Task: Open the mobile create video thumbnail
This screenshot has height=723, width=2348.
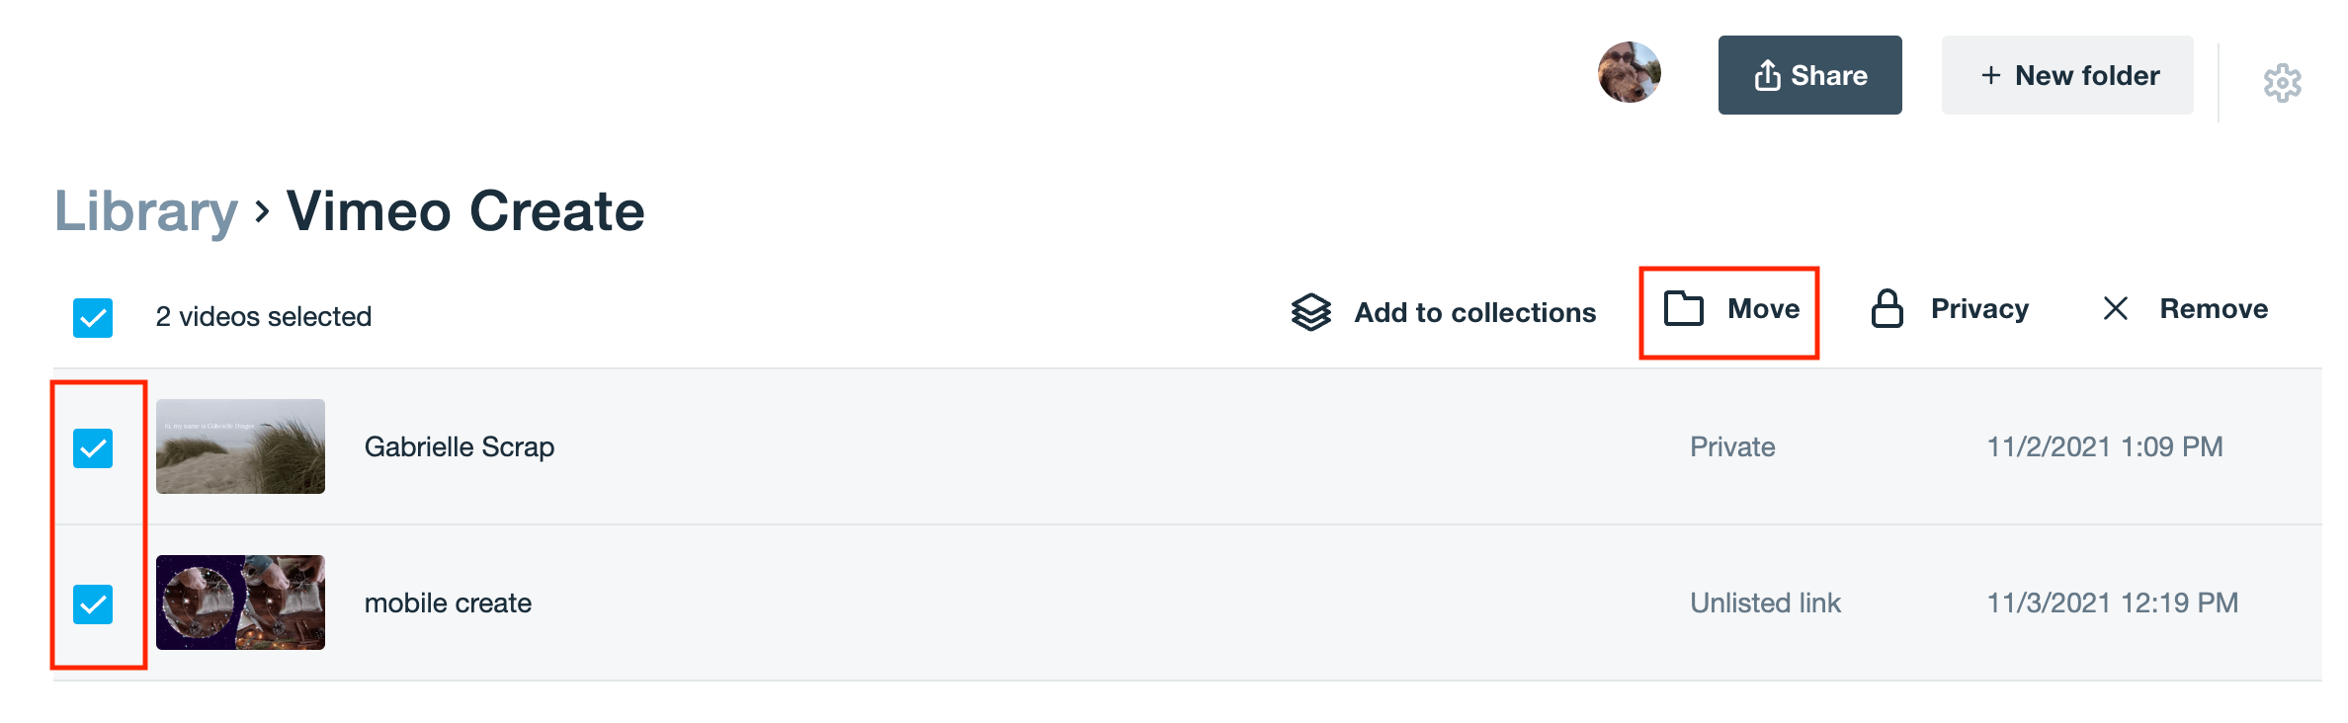Action: [x=239, y=602]
